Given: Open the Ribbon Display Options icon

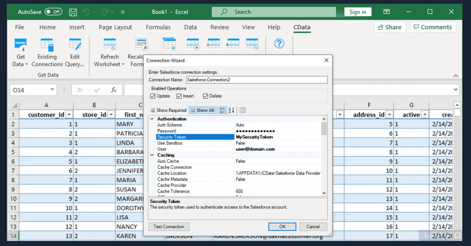Looking at the screenshot, I should click(x=387, y=12).
